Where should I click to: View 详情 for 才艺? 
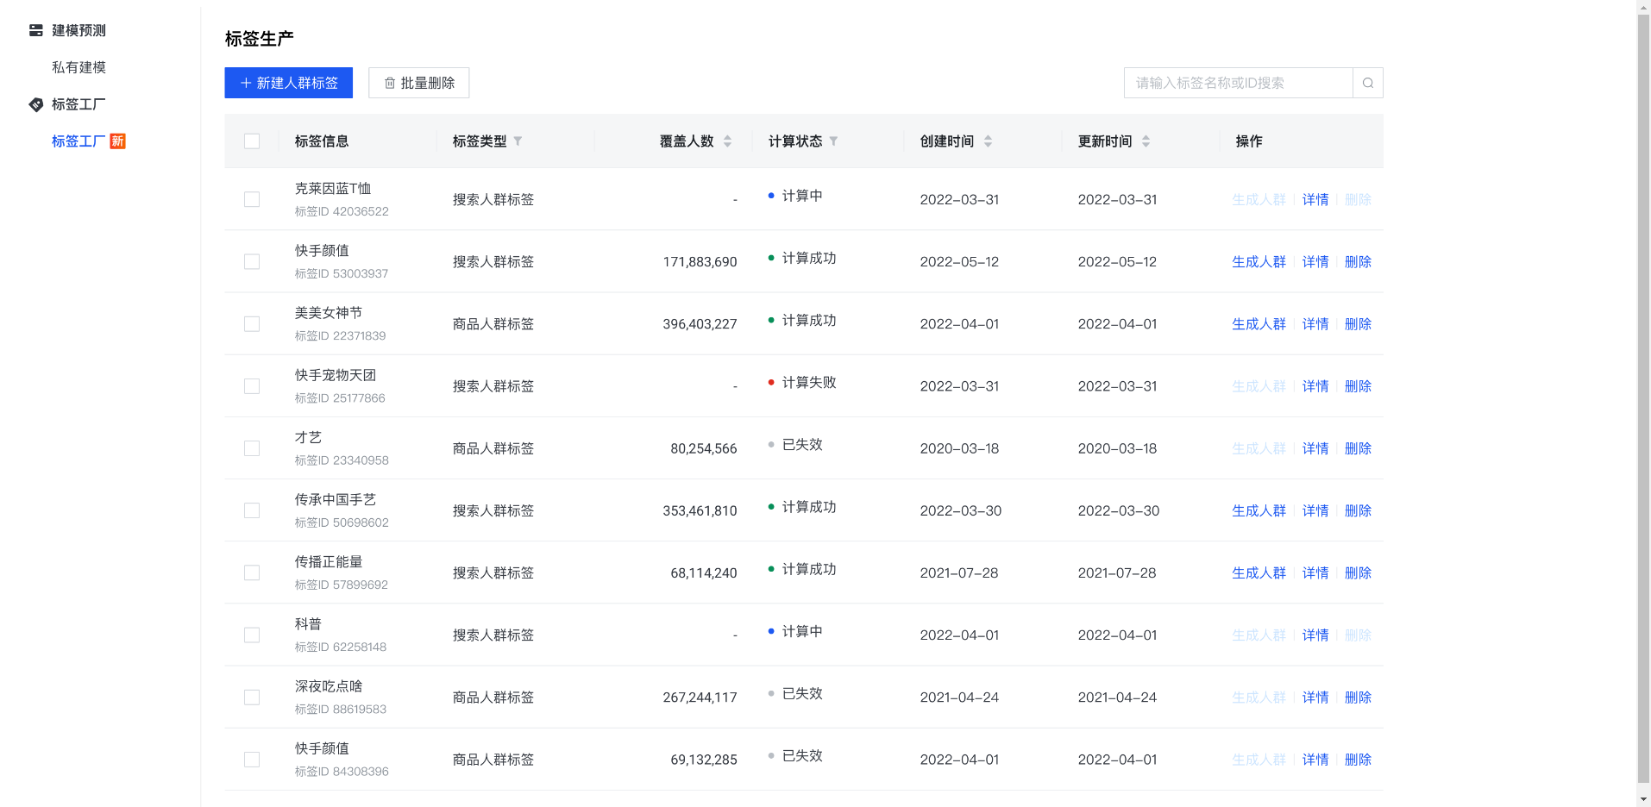click(1315, 448)
